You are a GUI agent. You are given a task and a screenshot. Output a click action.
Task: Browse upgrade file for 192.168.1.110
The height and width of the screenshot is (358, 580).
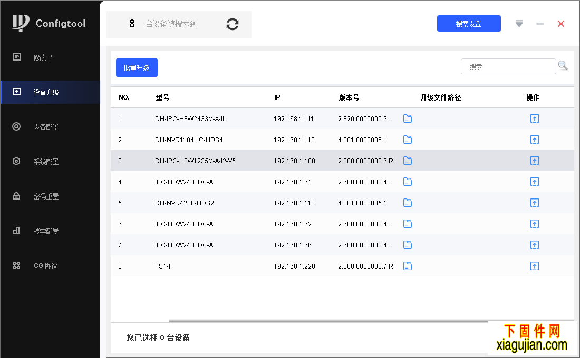point(408,203)
